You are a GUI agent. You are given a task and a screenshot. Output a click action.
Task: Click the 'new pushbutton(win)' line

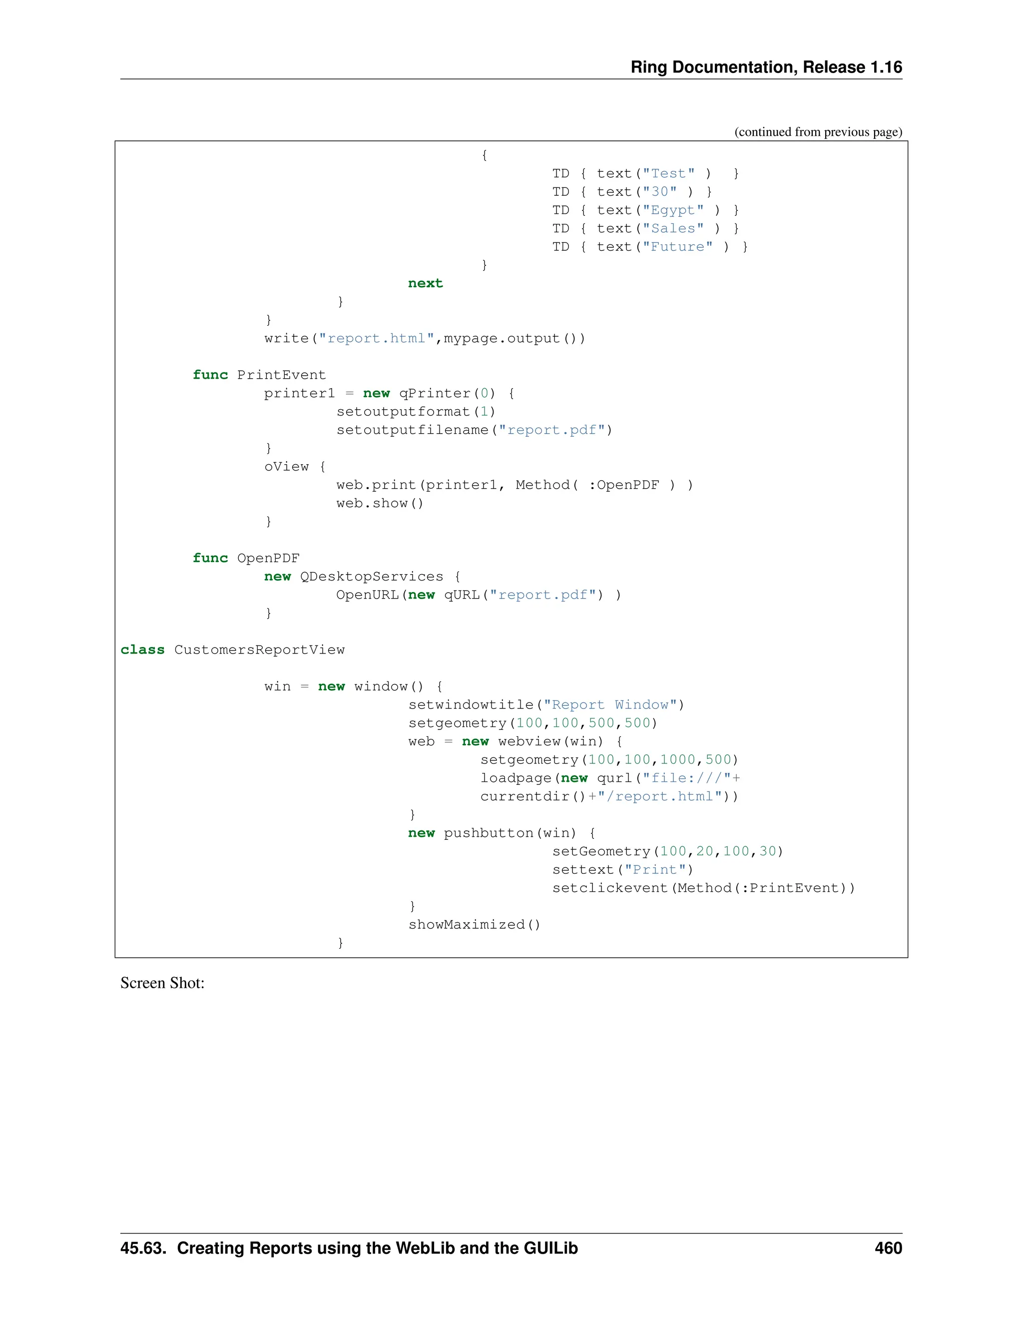coord(501,833)
